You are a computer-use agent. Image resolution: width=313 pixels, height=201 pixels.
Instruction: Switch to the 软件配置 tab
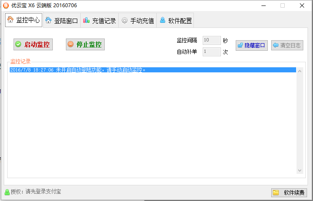(176, 21)
